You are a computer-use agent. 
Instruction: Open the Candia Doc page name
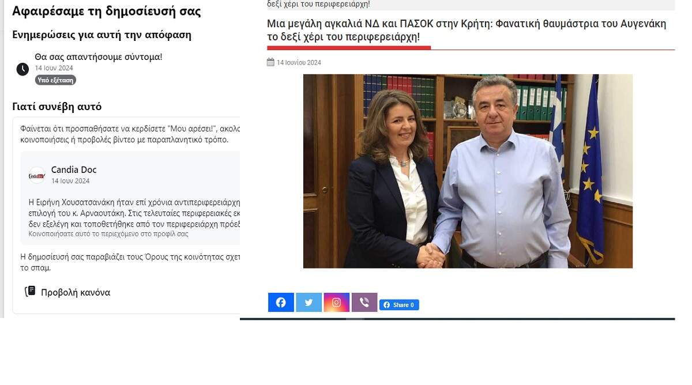click(74, 169)
